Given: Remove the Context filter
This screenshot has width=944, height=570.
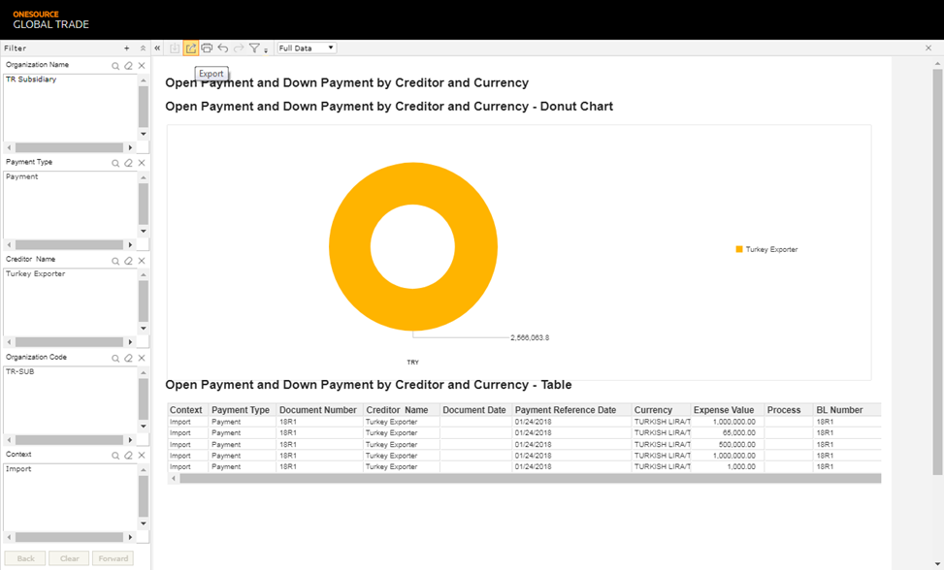Looking at the screenshot, I should (142, 456).
